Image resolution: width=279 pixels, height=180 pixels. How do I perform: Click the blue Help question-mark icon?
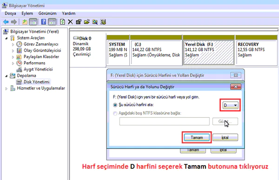(x=43, y=22)
